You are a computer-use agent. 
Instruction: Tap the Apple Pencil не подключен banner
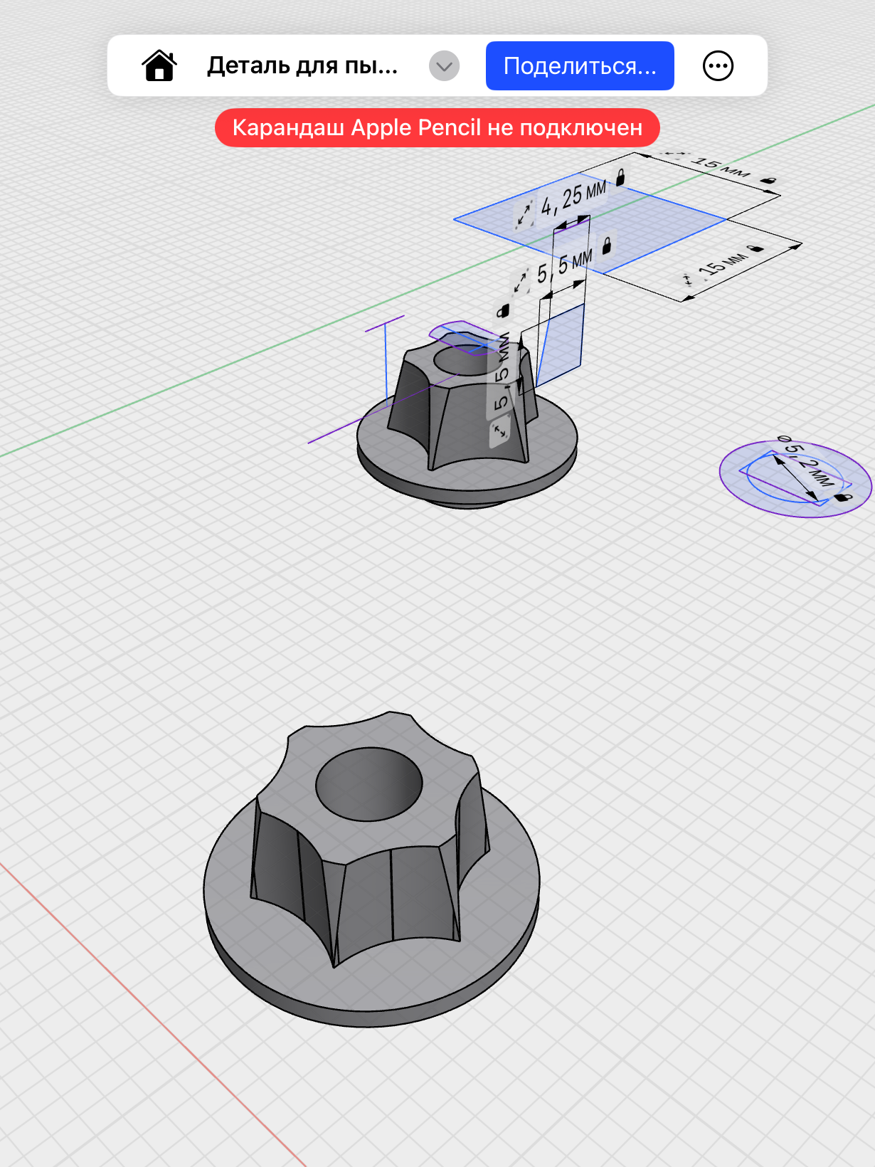[437, 128]
